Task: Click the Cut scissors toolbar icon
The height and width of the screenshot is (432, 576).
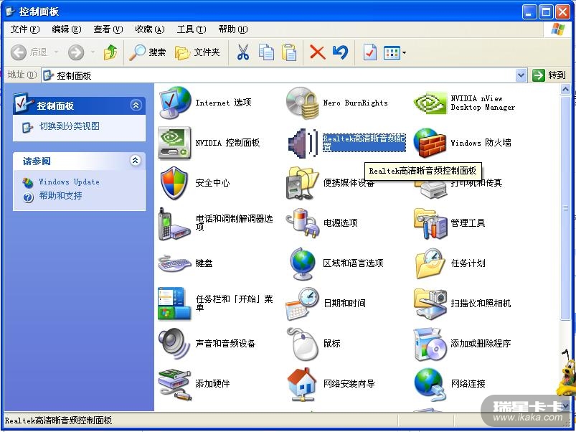Action: point(243,52)
